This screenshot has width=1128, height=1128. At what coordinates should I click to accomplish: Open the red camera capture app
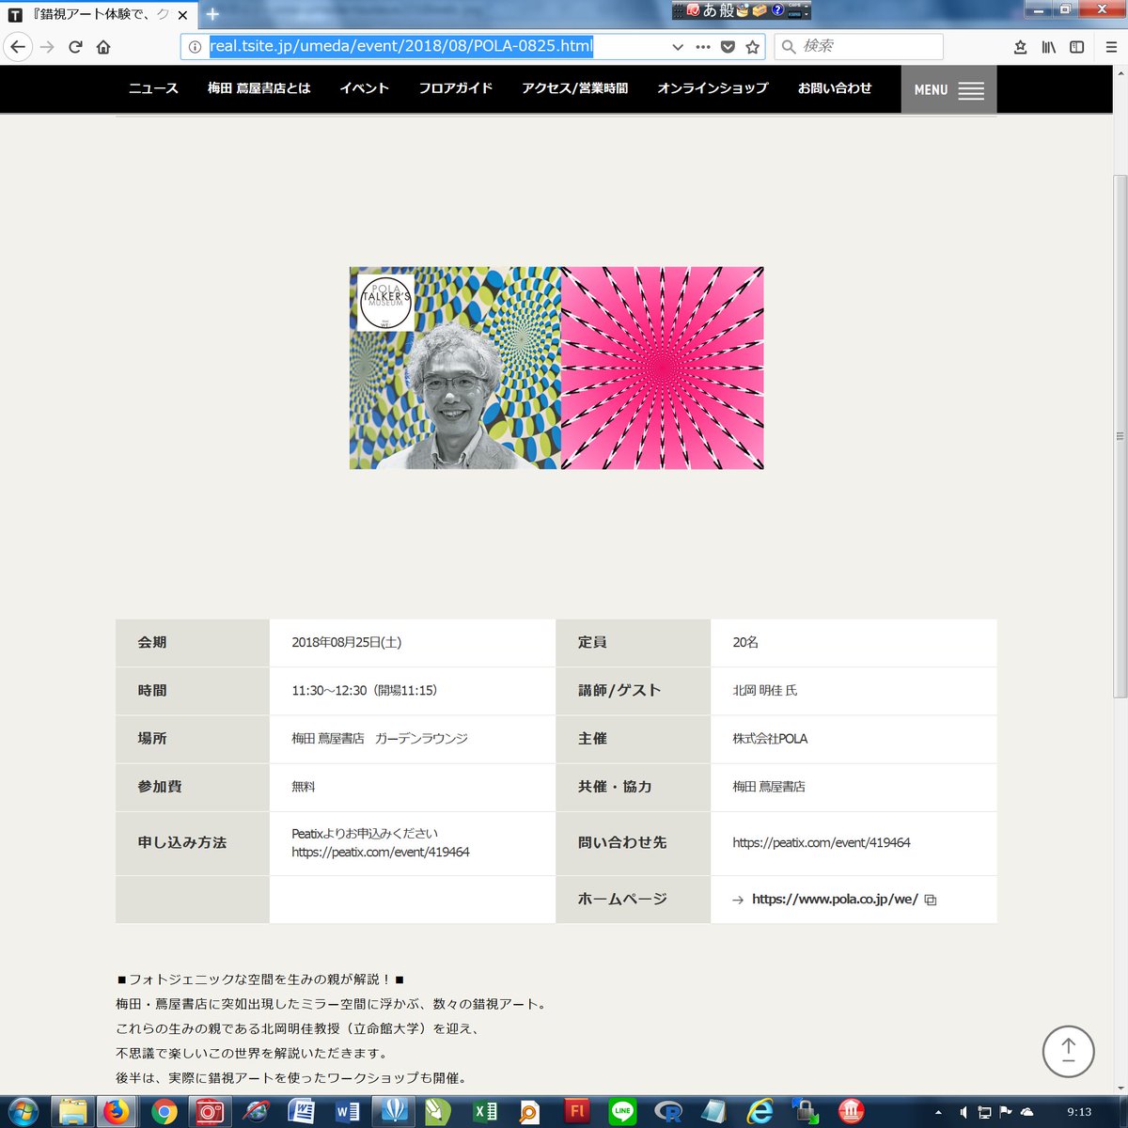tap(210, 1112)
